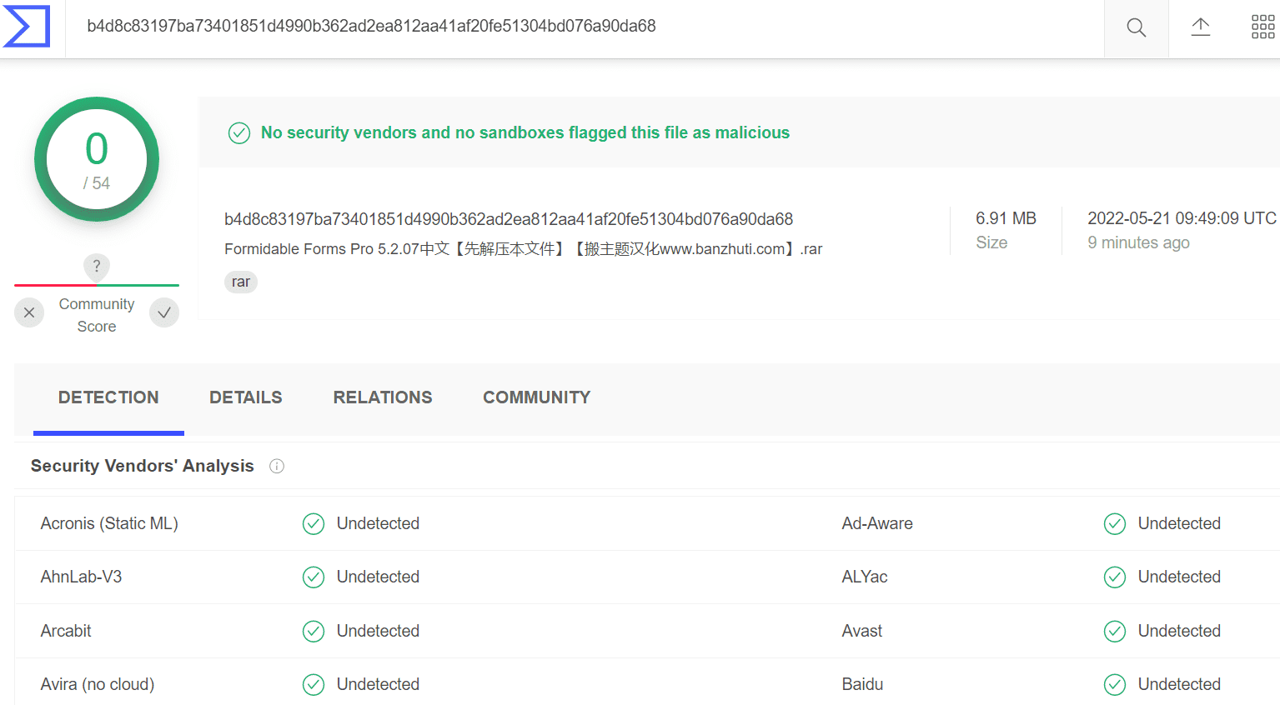Click the 'No security vendors' banner message
1280x705 pixels.
tap(525, 132)
